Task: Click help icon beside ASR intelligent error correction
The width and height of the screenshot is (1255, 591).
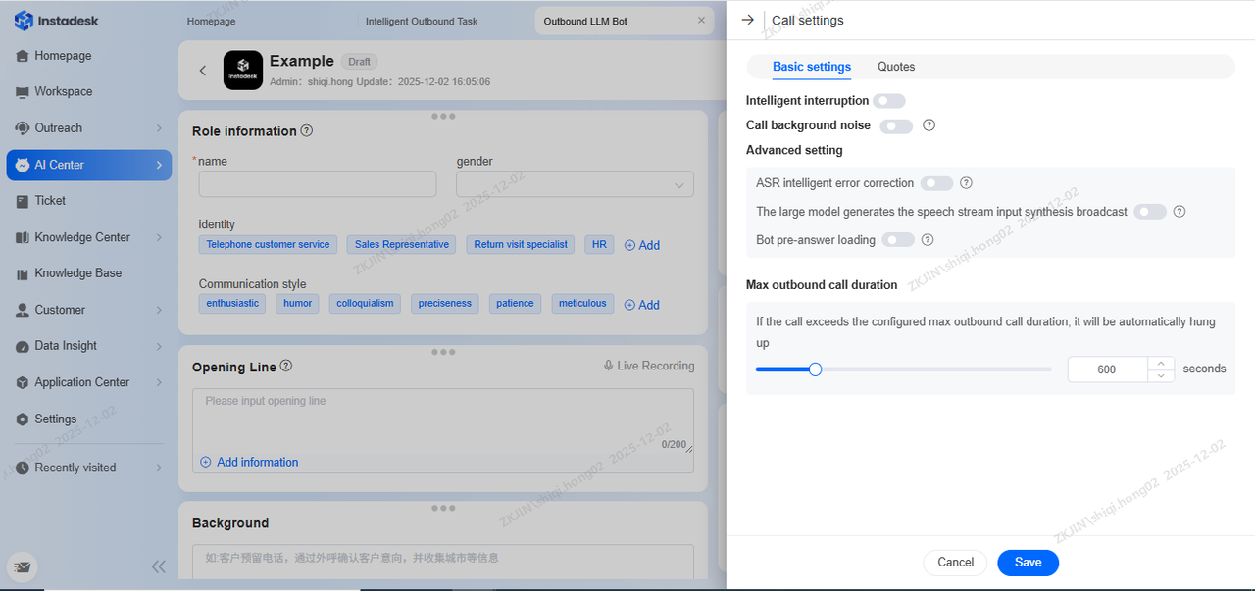Action: (966, 183)
